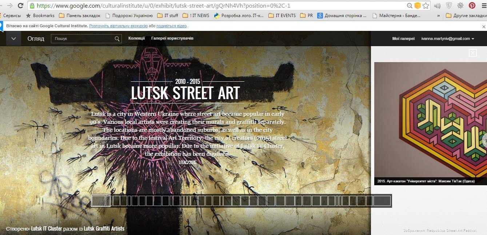The image size is (487, 235).
Task: Click the yellow cube extension icon
Action: tap(418, 6)
